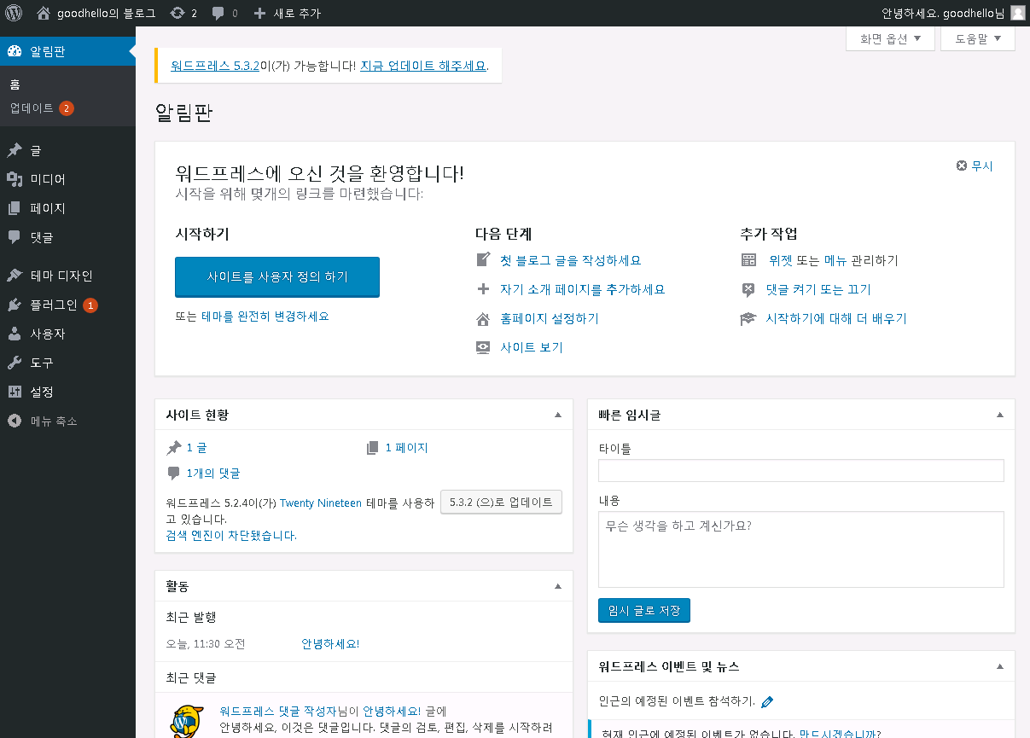Image resolution: width=1030 pixels, height=738 pixels.
Task: Click the 메뉴 축소 collapse arrow icon
Action: [x=15, y=421]
